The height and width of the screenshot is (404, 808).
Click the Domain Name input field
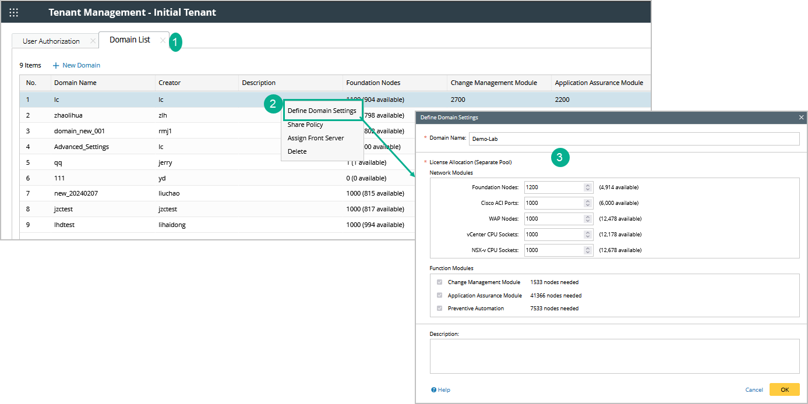(634, 139)
